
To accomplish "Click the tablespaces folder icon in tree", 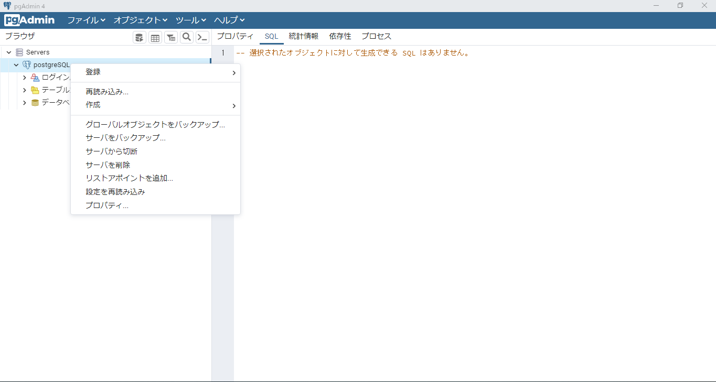I will 35,90.
